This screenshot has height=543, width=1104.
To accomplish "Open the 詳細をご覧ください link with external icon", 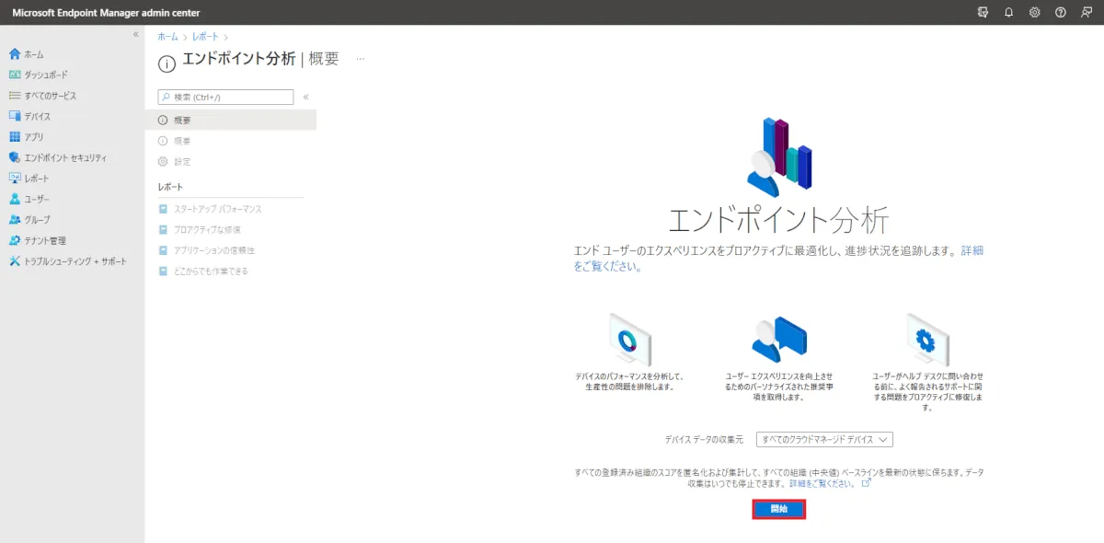I will tap(829, 483).
